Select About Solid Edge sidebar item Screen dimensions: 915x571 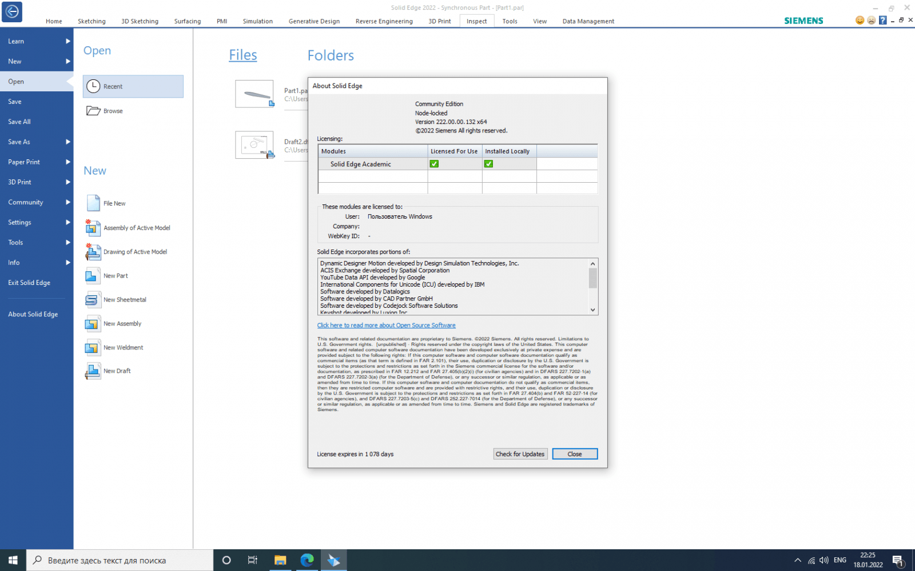33,314
